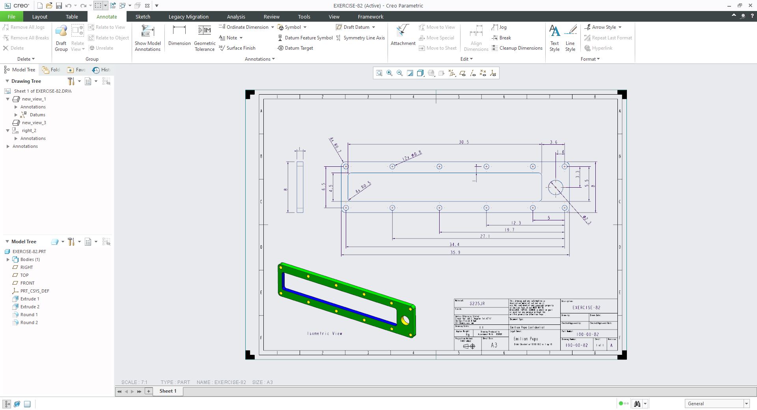Expand the Bodies (1) node
Image resolution: width=757 pixels, height=410 pixels.
[x=8, y=259]
